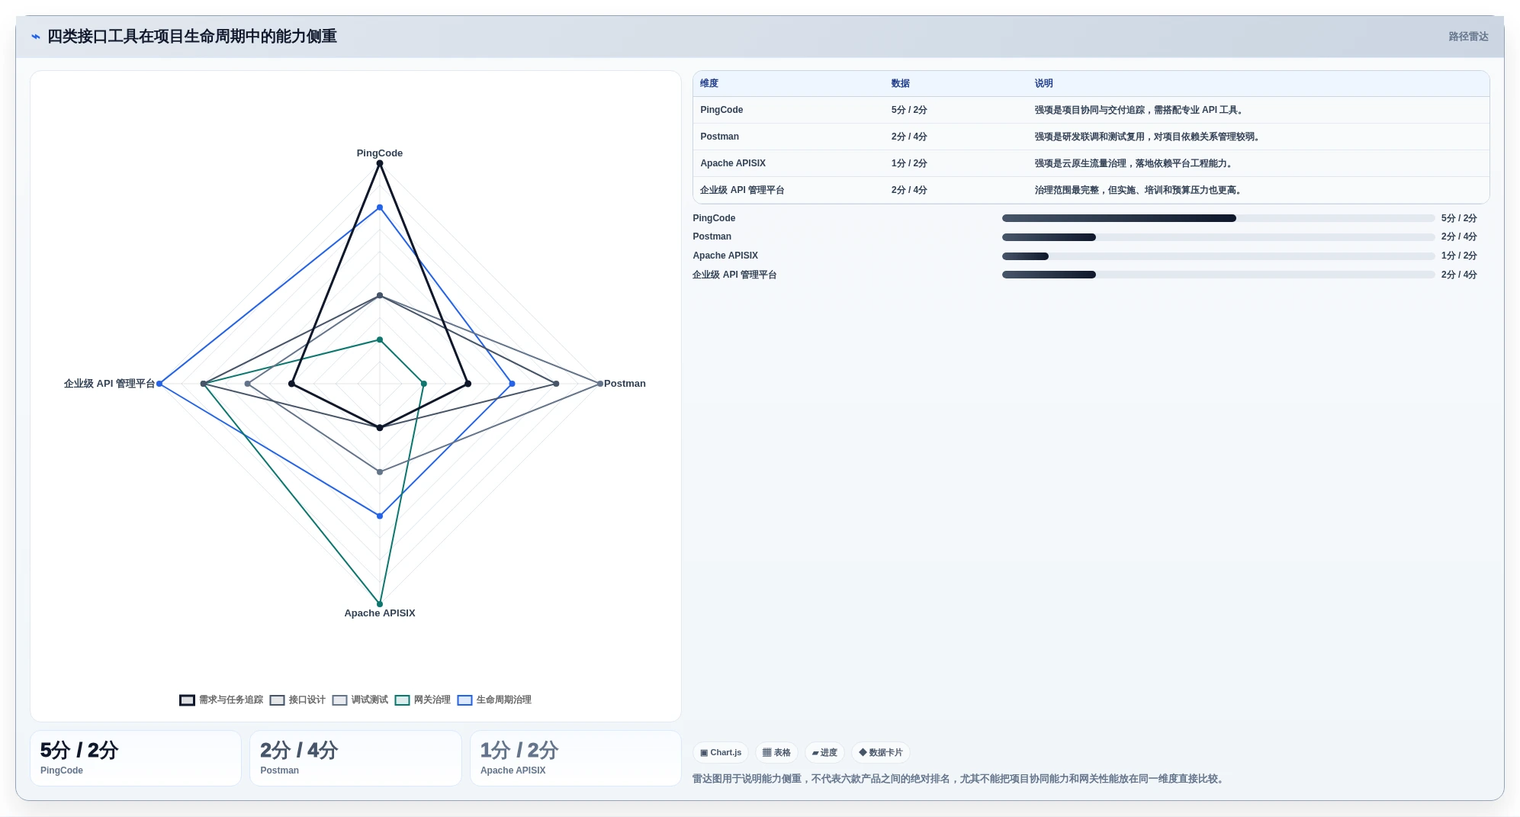Click the blue header icon beside the title
Screen dimensions: 1520x817
click(35, 37)
